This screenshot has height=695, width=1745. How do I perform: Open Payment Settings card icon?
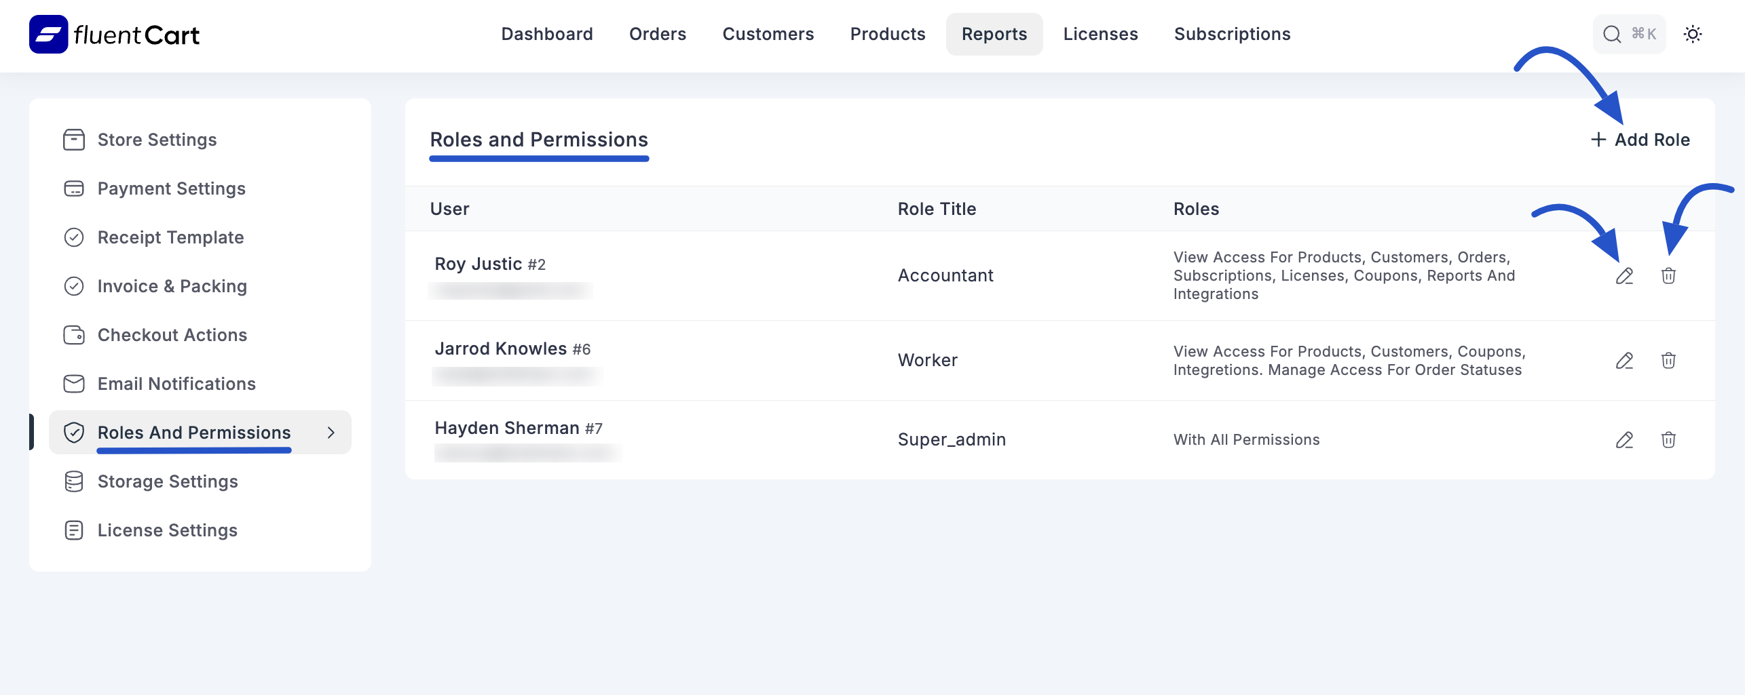click(x=74, y=188)
